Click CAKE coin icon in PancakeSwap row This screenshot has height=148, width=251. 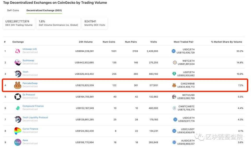174,85
